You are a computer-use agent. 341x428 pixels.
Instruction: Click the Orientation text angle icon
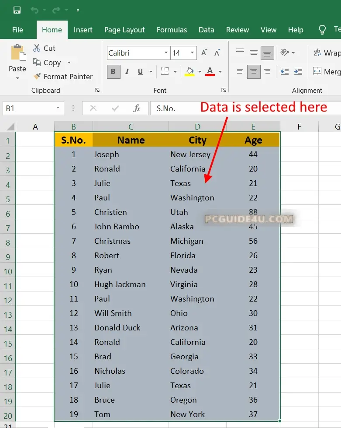point(285,53)
